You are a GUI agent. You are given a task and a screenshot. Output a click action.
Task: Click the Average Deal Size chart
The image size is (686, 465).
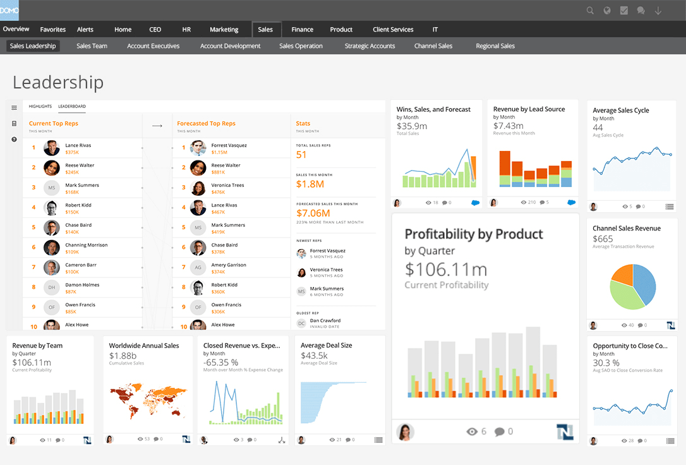(334, 402)
